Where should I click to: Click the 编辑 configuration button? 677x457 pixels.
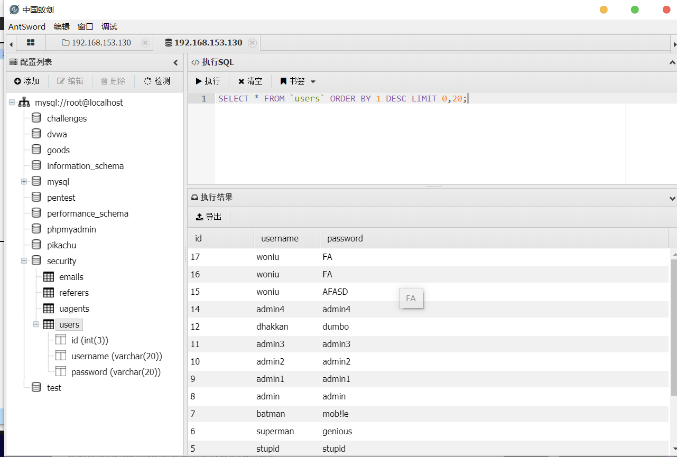[x=70, y=81]
